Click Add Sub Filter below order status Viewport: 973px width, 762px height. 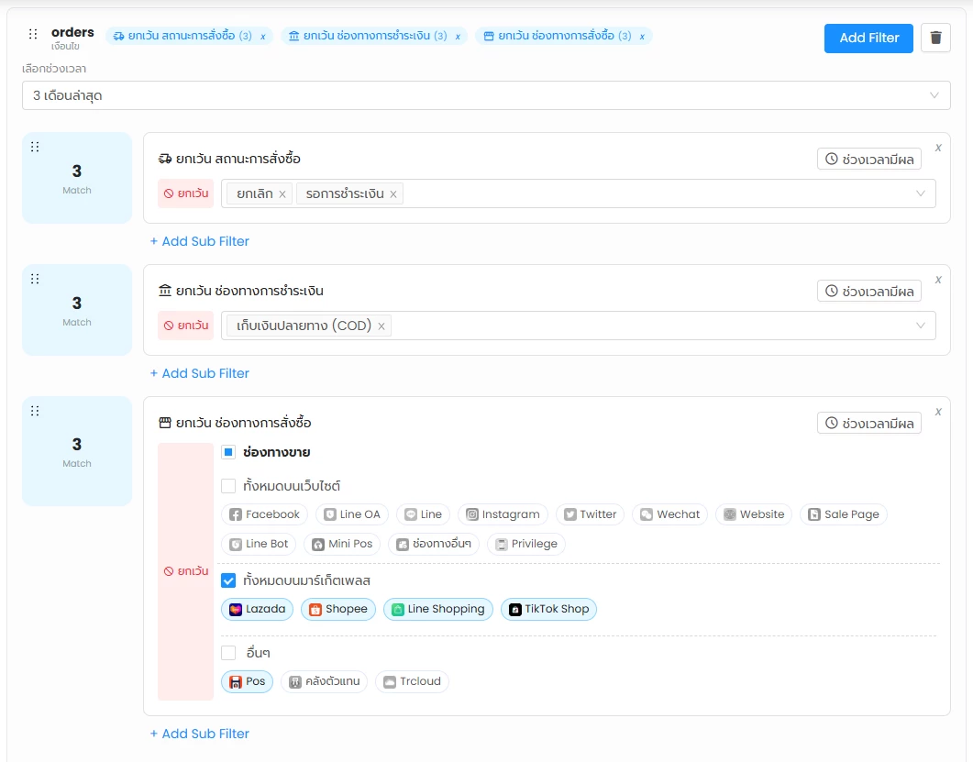(x=200, y=241)
